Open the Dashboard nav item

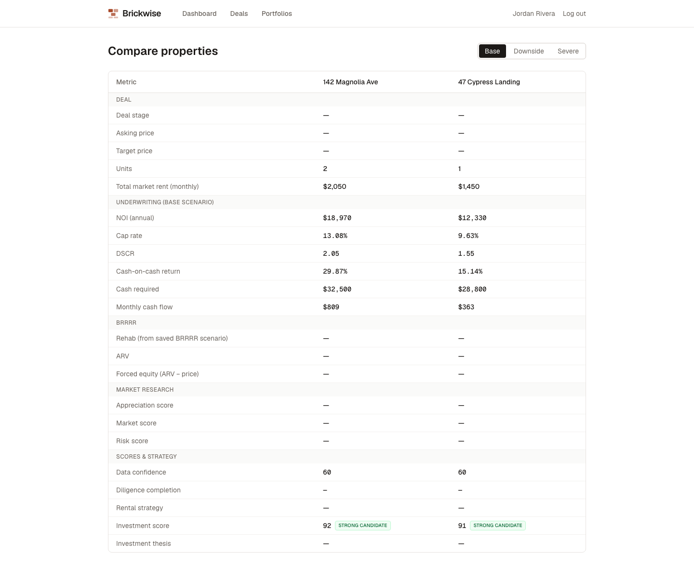click(200, 13)
